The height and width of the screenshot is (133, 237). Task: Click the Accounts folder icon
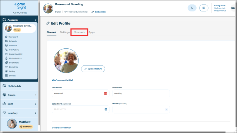pyautogui.click(x=4, y=20)
